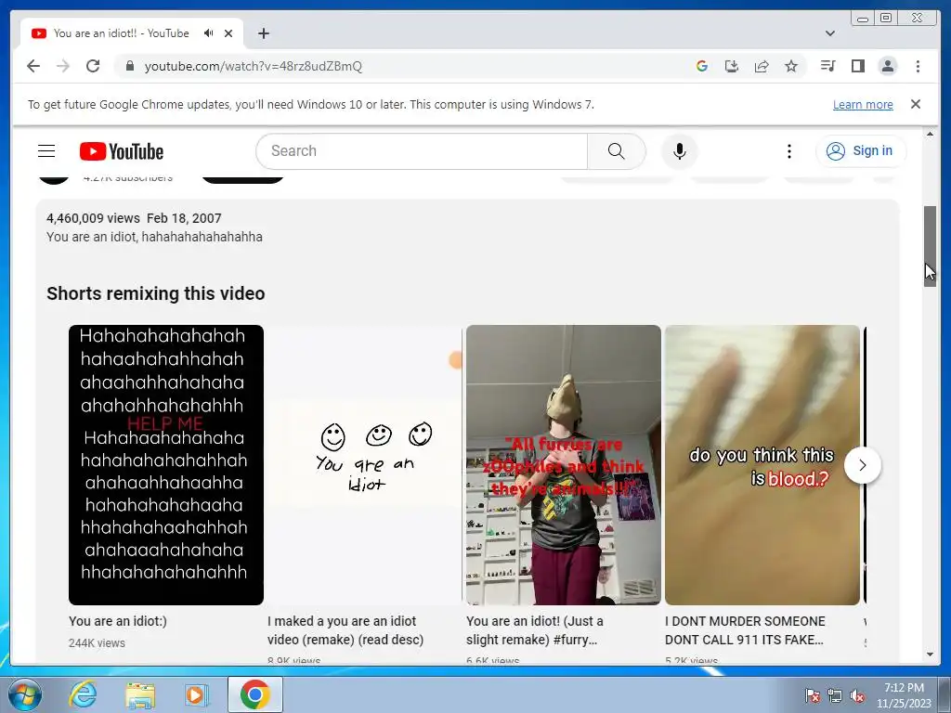Start voice search with microphone icon
The width and height of the screenshot is (951, 713).
coord(679,151)
